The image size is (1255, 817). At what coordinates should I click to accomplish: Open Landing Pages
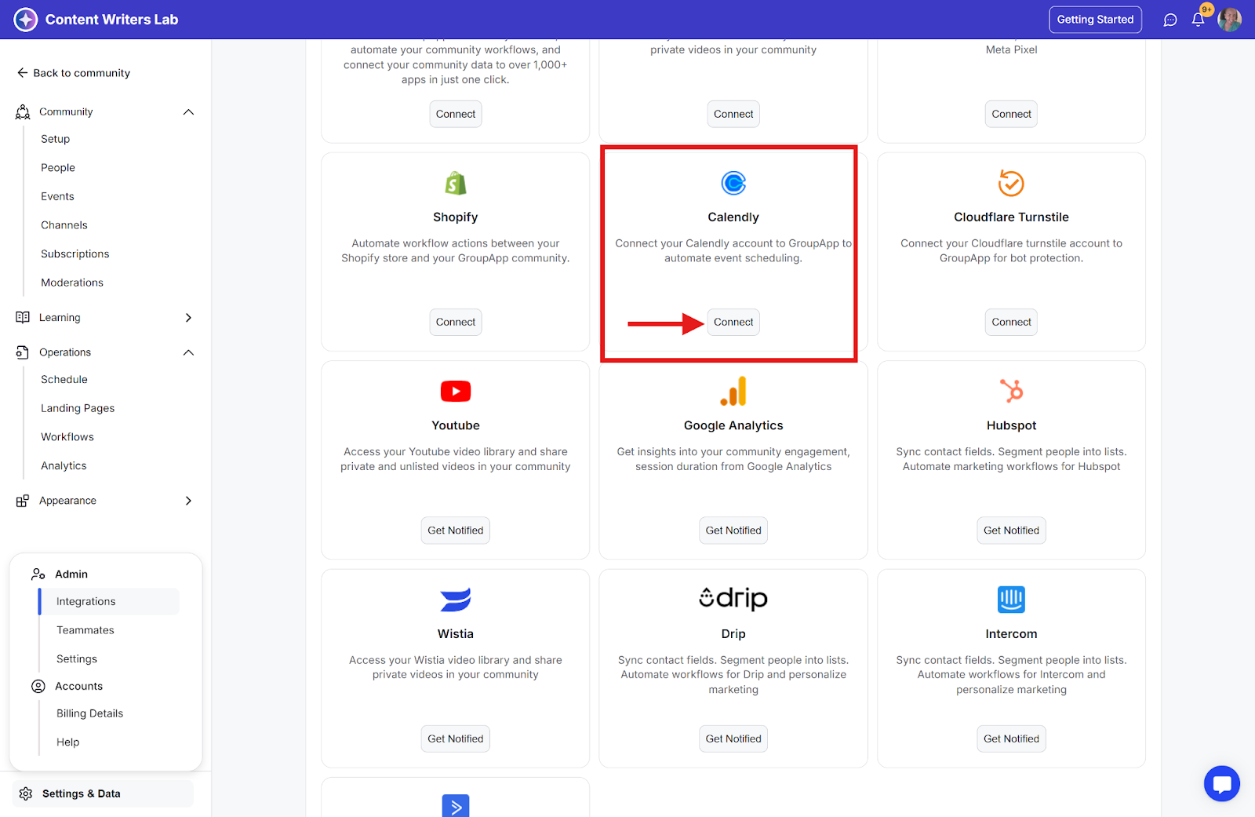[78, 408]
